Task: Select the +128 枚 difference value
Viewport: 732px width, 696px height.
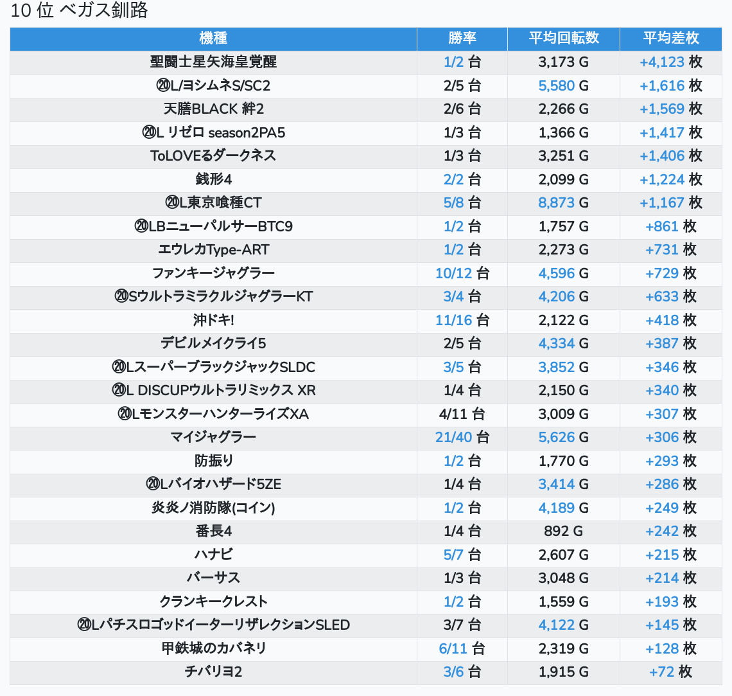Action: (x=671, y=649)
